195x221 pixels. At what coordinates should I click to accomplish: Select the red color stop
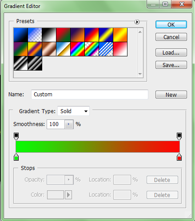pyautogui.click(x=179, y=157)
